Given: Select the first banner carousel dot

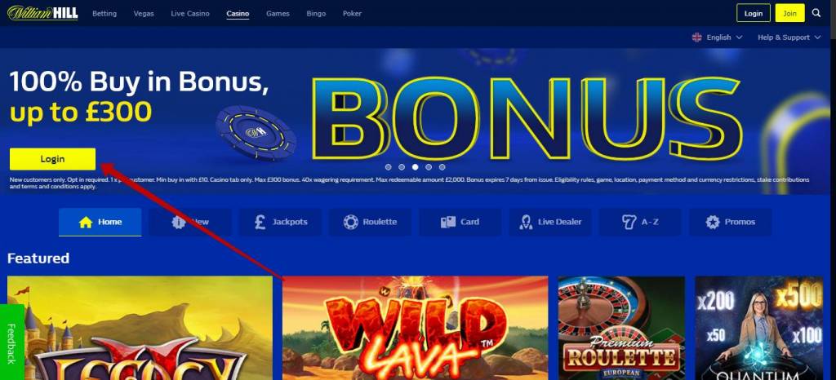Looking at the screenshot, I should 388,166.
